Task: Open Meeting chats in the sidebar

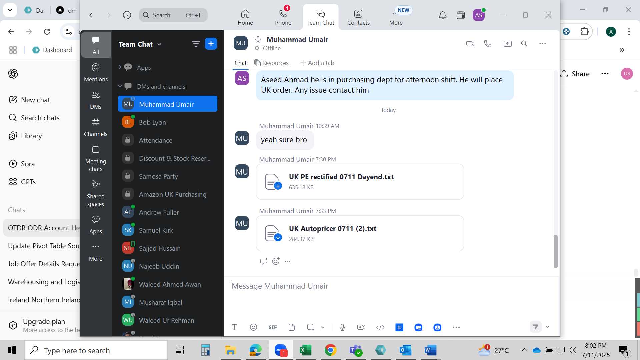Action: [x=96, y=158]
